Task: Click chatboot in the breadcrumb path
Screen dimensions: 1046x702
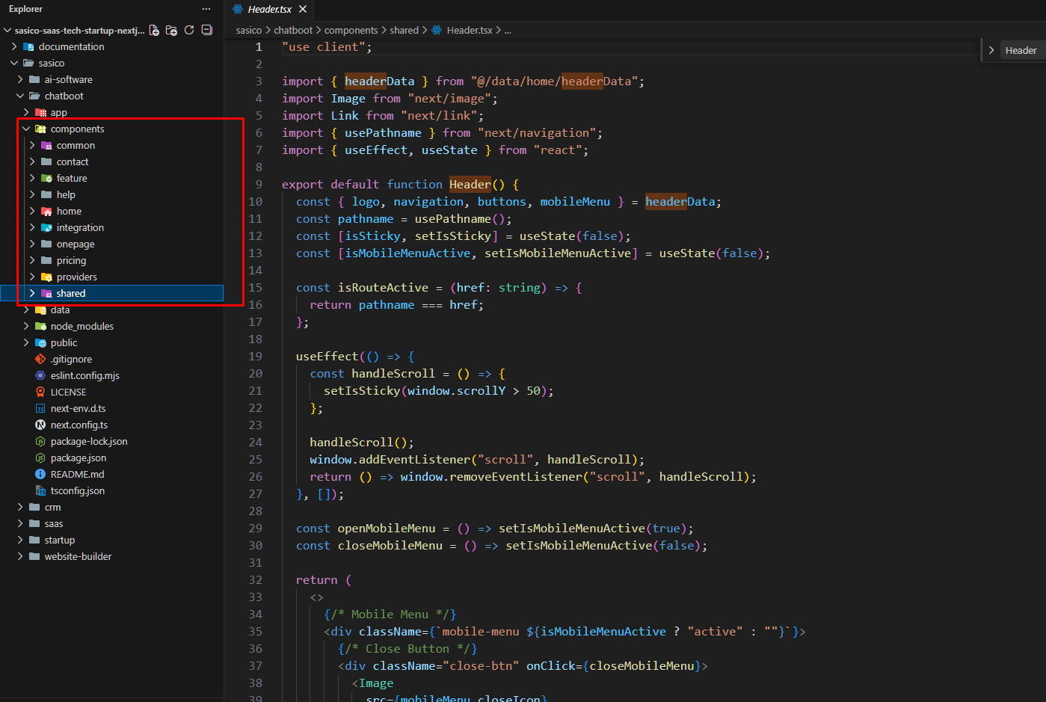Action: 293,30
